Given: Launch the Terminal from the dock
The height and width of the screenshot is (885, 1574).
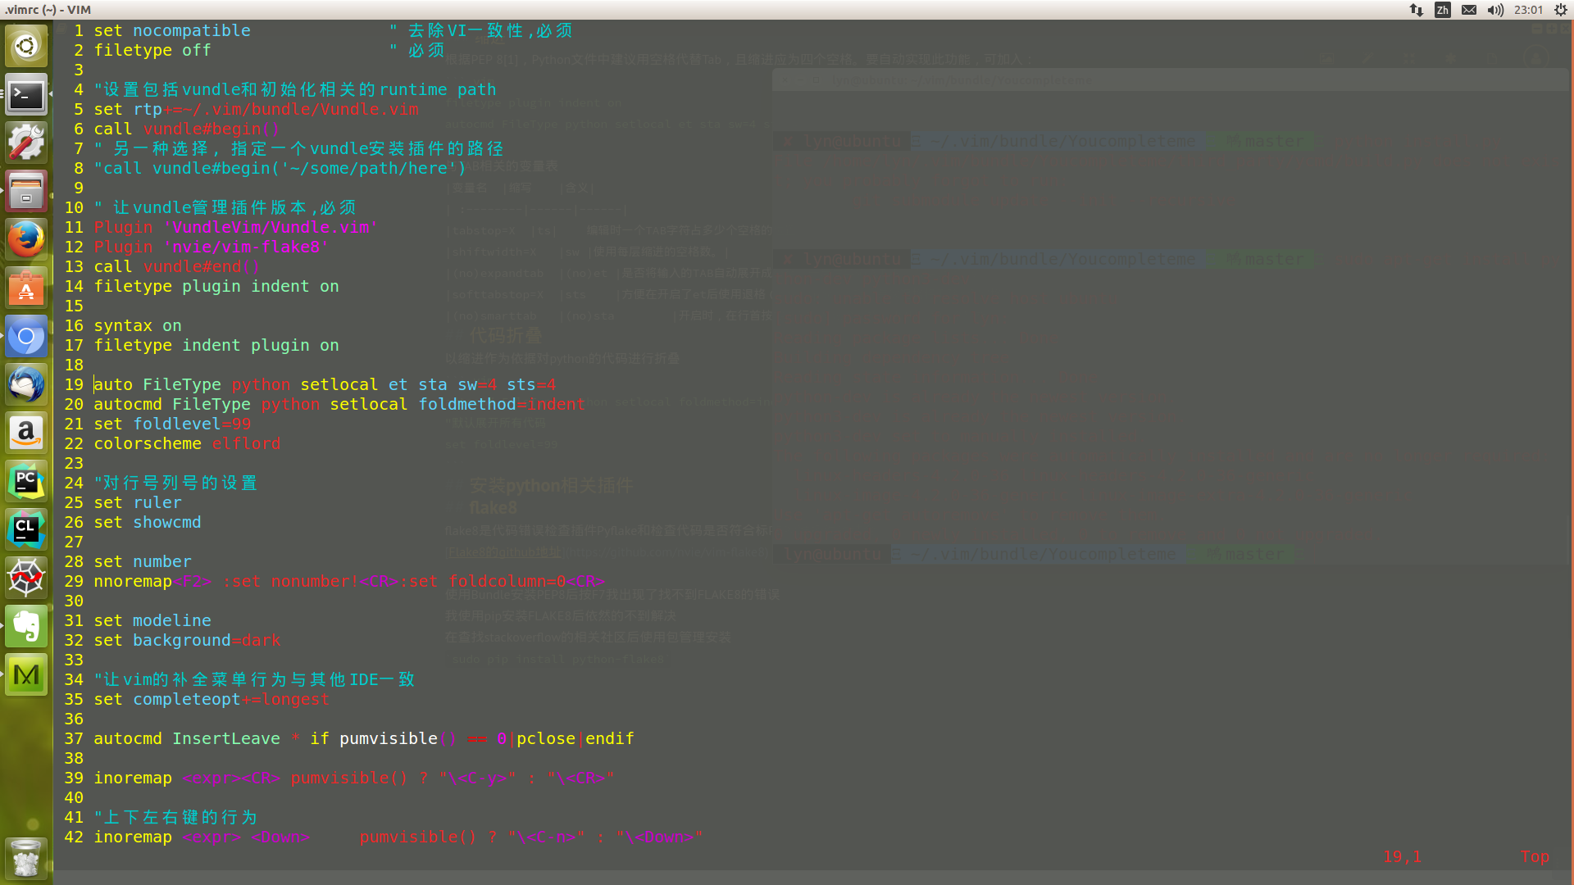Looking at the screenshot, I should [26, 95].
